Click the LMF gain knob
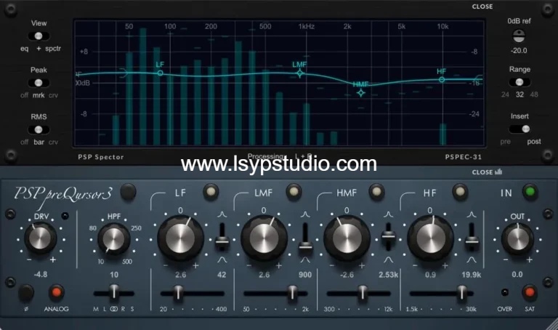The image size is (558, 330). [264, 238]
